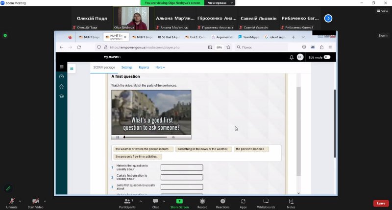
Task: Switch to the B1 SB Unit 1A.pdf tab
Action: 168,37
